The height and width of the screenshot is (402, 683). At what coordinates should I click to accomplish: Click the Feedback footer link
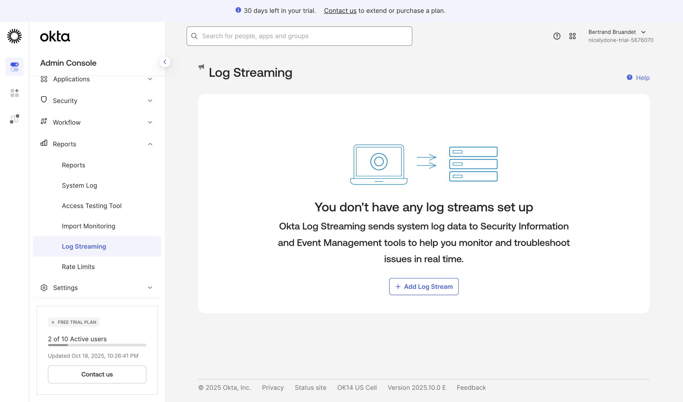[471, 387]
